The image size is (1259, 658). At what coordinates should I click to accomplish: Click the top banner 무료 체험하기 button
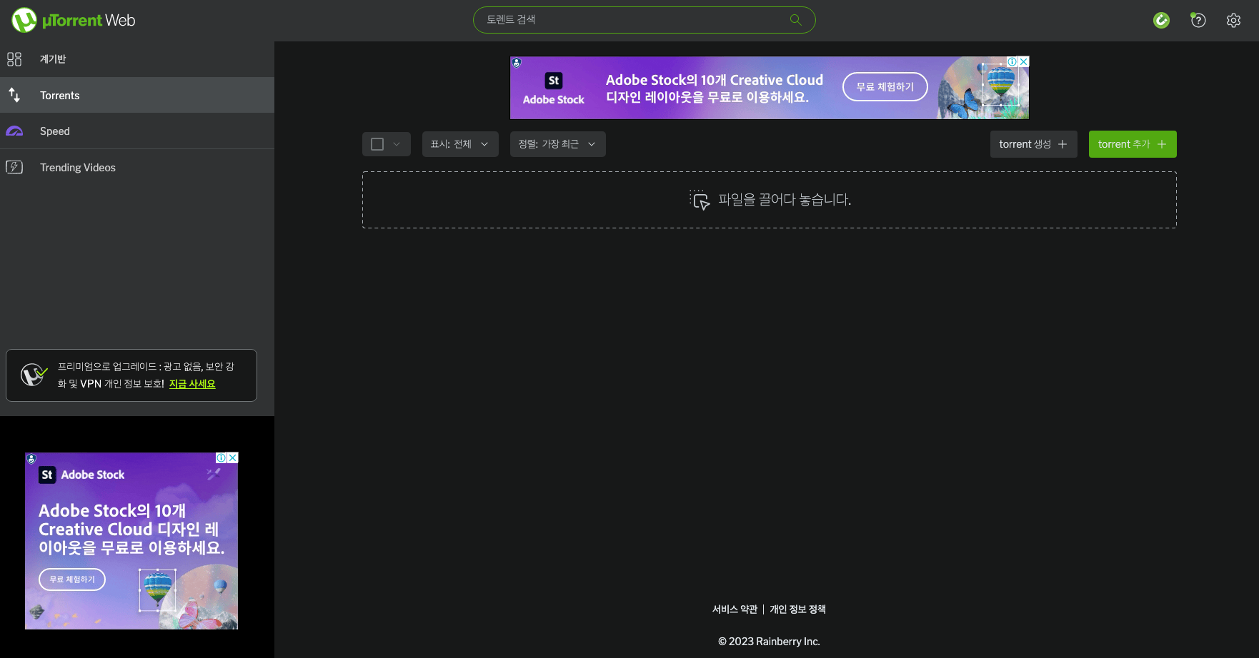(885, 87)
